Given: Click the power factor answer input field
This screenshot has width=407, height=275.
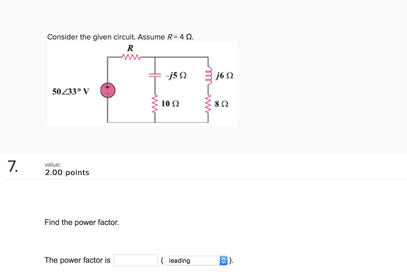Looking at the screenshot, I should (x=135, y=260).
